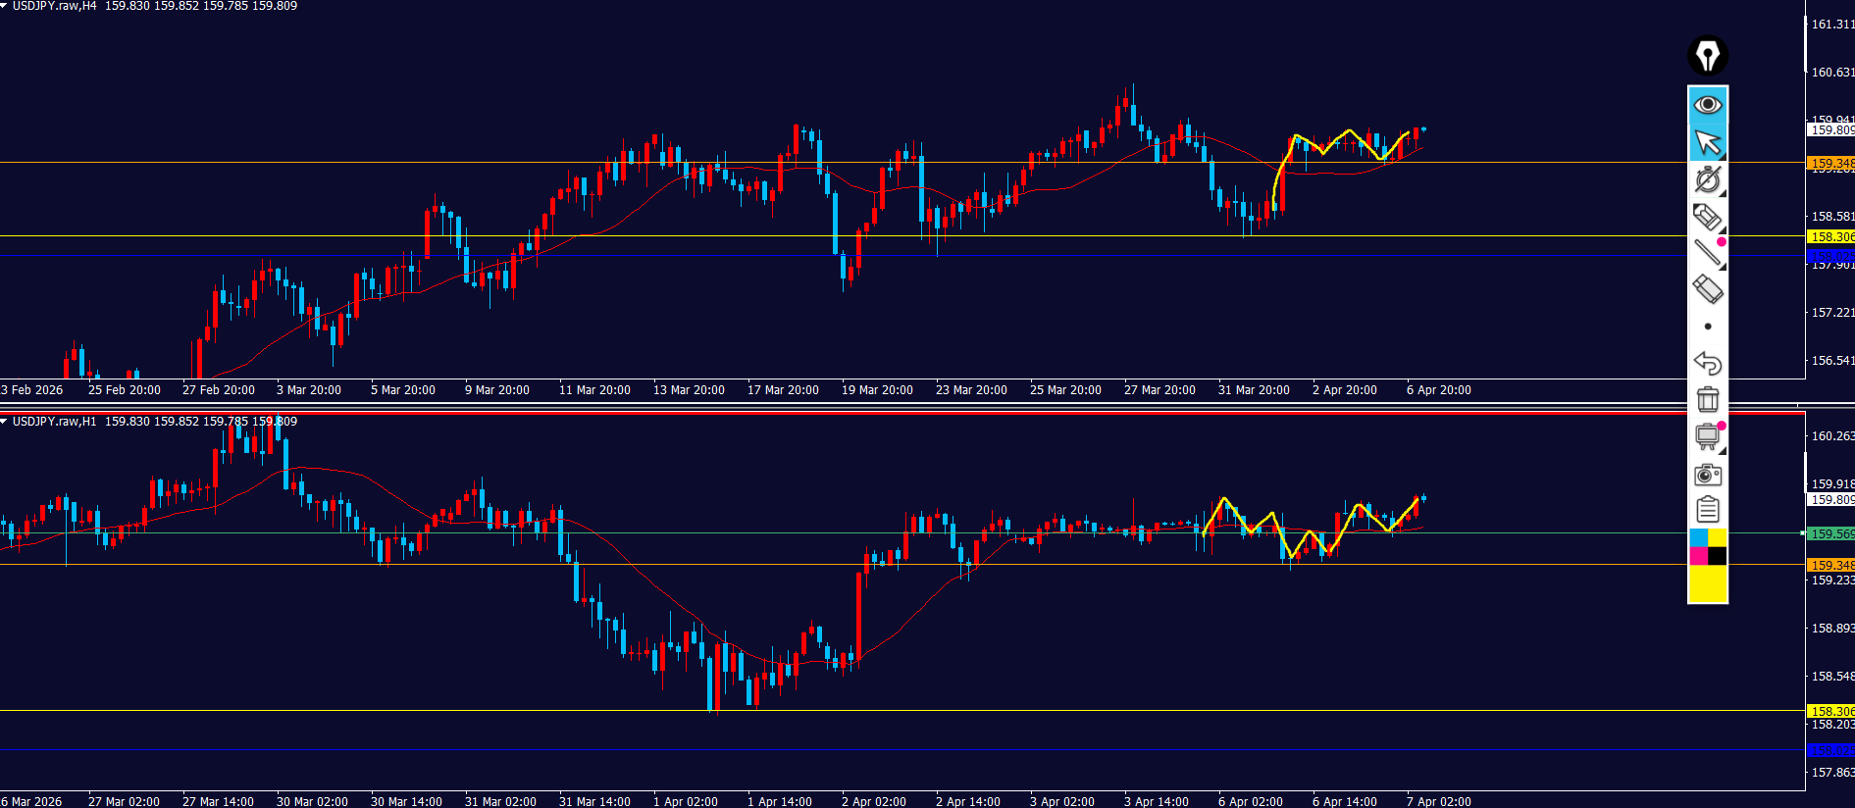Toggle the eye visibility of drawings
Image resolution: width=1855 pixels, height=808 pixels.
[1707, 105]
